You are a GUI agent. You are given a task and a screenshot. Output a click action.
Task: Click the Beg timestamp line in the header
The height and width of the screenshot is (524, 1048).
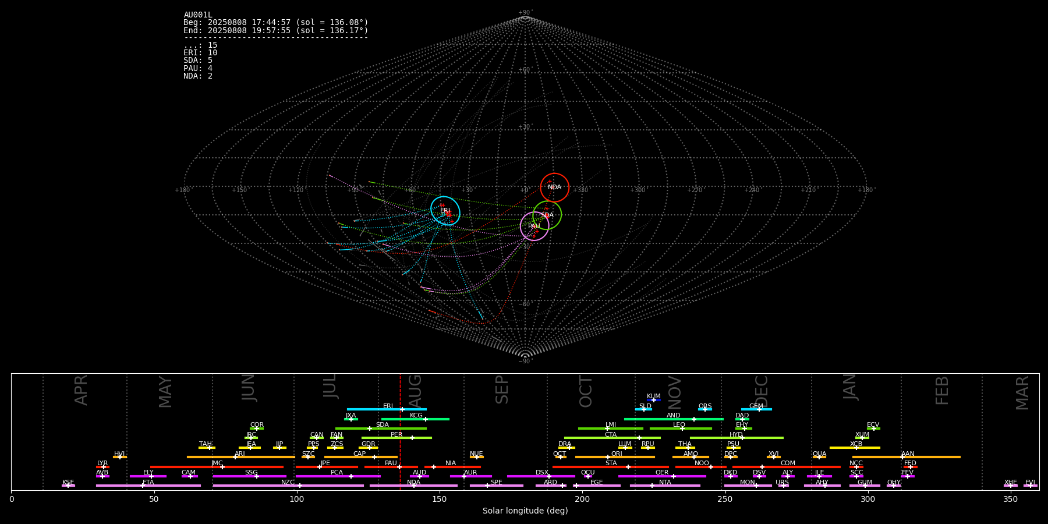[x=276, y=23]
